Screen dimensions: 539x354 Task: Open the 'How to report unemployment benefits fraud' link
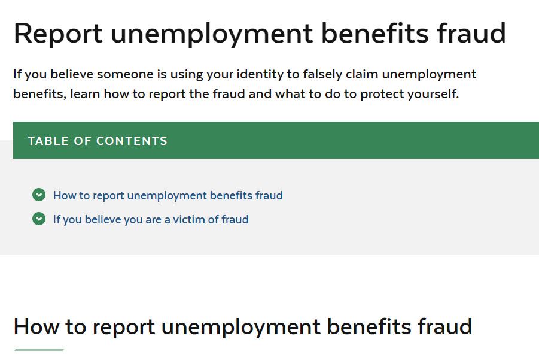[x=168, y=195]
